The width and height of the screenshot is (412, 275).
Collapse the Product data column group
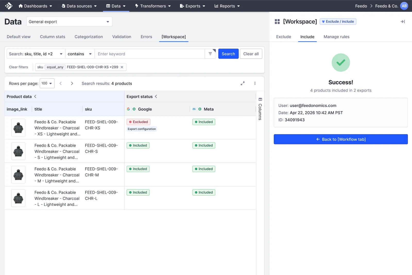click(x=35, y=97)
